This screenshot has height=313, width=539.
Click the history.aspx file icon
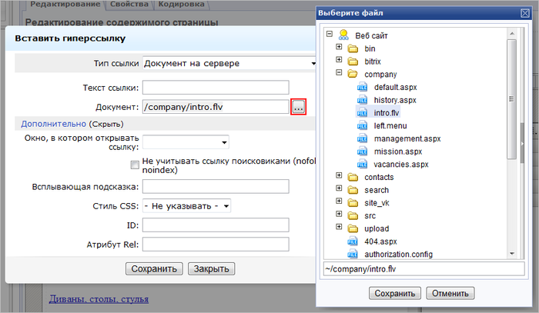coord(363,100)
